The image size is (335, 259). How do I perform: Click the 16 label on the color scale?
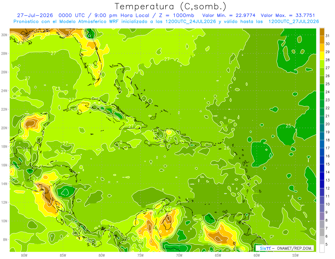[x=328, y=156]
